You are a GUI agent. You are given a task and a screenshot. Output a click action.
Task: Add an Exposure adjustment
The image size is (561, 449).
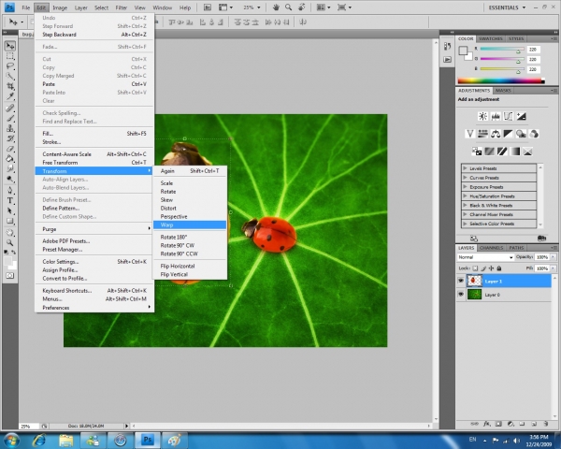[x=522, y=116]
